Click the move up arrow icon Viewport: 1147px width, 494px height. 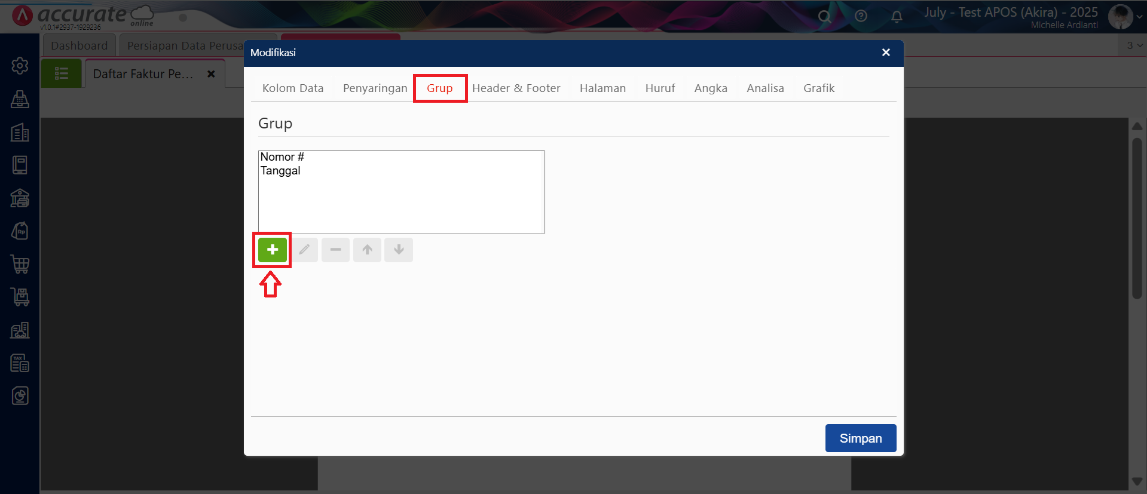tap(368, 250)
